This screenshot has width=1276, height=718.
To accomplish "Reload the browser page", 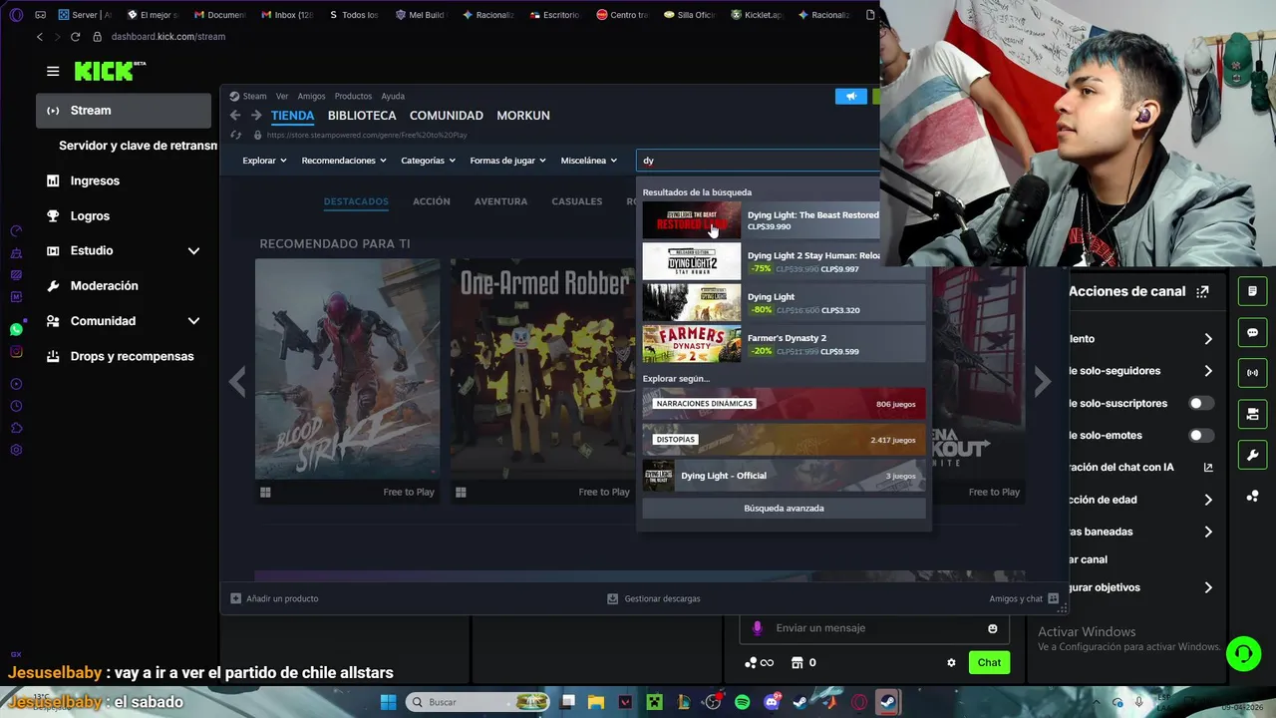I will point(75,37).
